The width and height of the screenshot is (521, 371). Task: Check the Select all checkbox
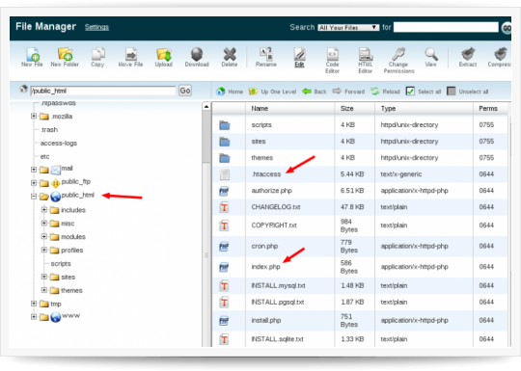(x=410, y=92)
